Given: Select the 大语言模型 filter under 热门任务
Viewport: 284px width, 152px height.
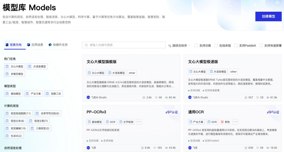Looking at the screenshot, I should tap(37, 67).
